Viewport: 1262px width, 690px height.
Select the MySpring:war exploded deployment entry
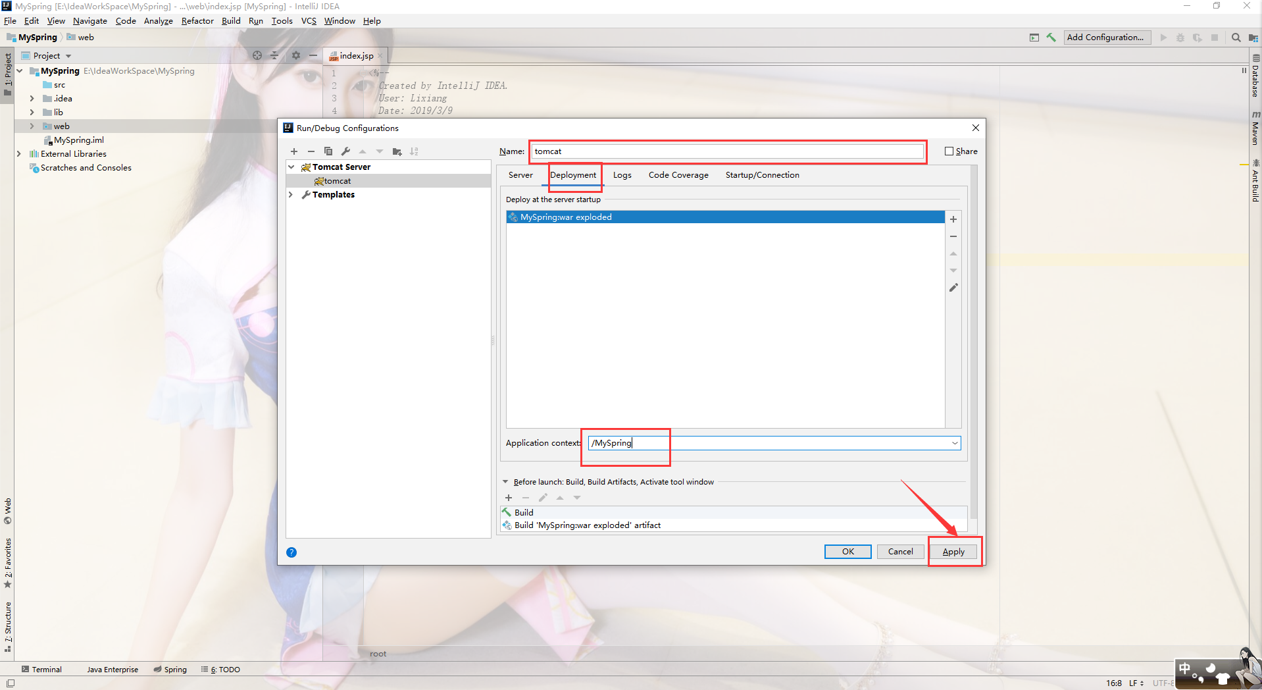pos(725,217)
